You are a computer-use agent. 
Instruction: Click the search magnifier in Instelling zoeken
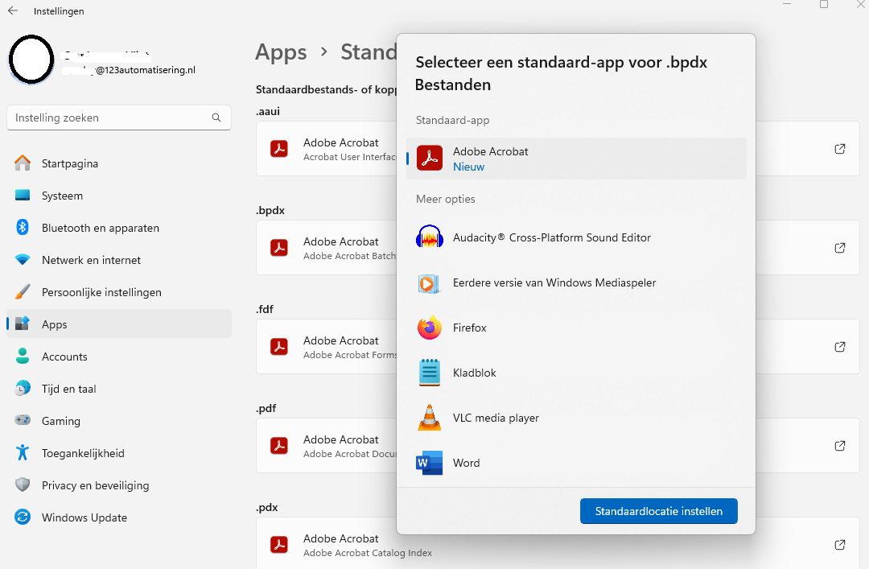point(216,117)
